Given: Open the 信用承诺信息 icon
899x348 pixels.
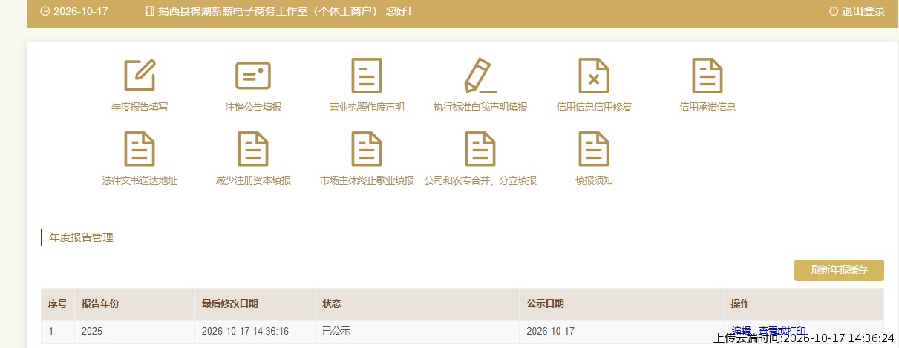Looking at the screenshot, I should click(707, 75).
